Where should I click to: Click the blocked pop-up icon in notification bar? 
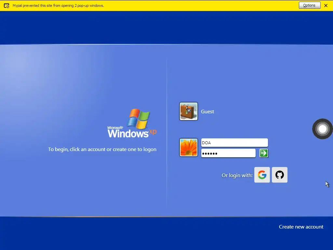(7, 6)
